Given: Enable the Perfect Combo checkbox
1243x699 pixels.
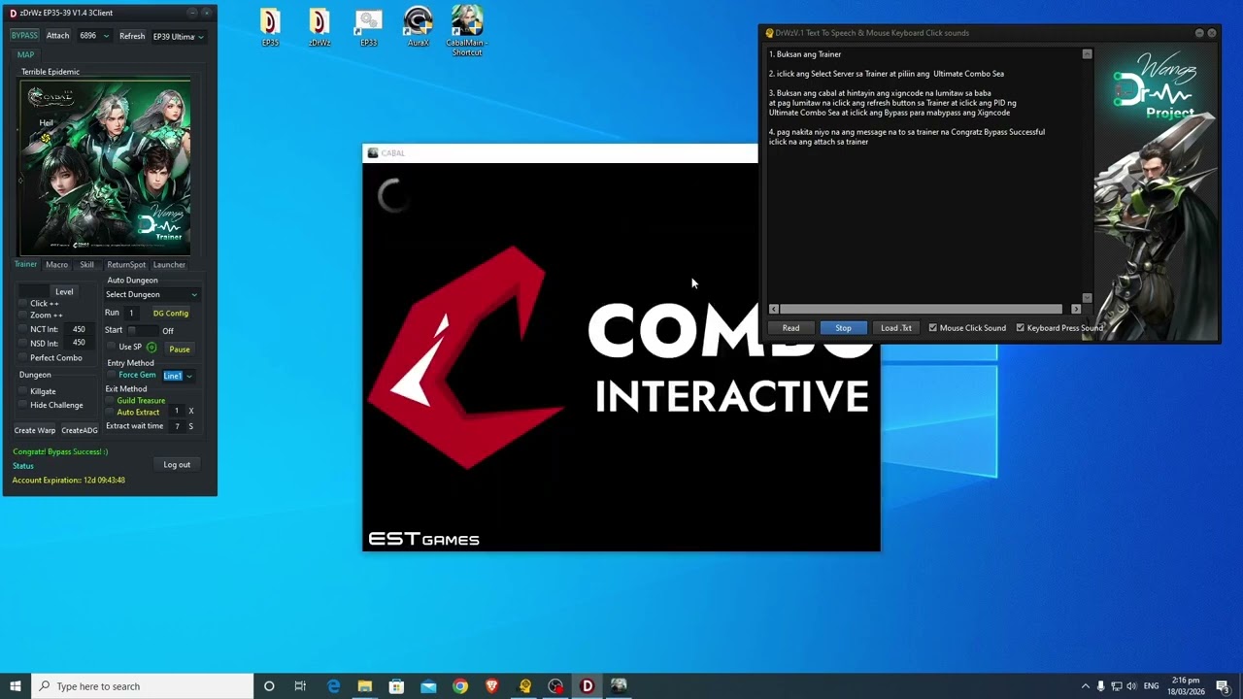Looking at the screenshot, I should (23, 358).
